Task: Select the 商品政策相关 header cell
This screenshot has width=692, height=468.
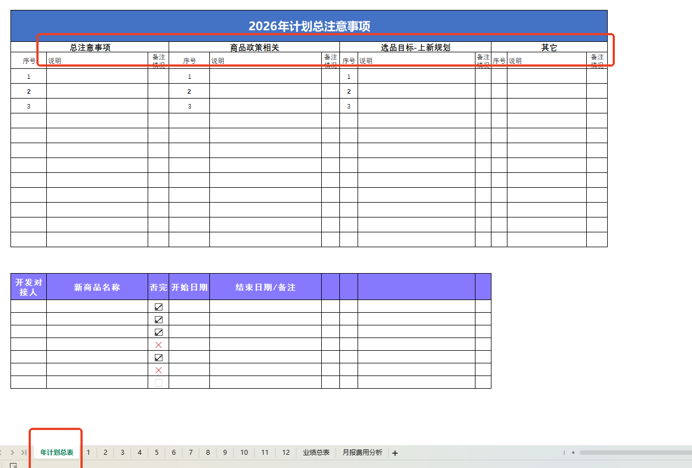Action: (254, 47)
